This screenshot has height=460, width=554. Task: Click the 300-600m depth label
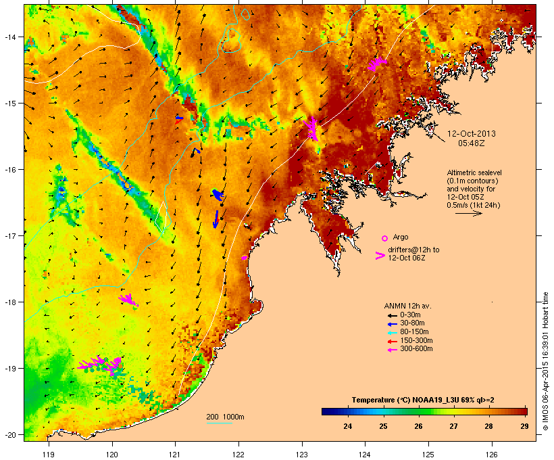pyautogui.click(x=416, y=349)
